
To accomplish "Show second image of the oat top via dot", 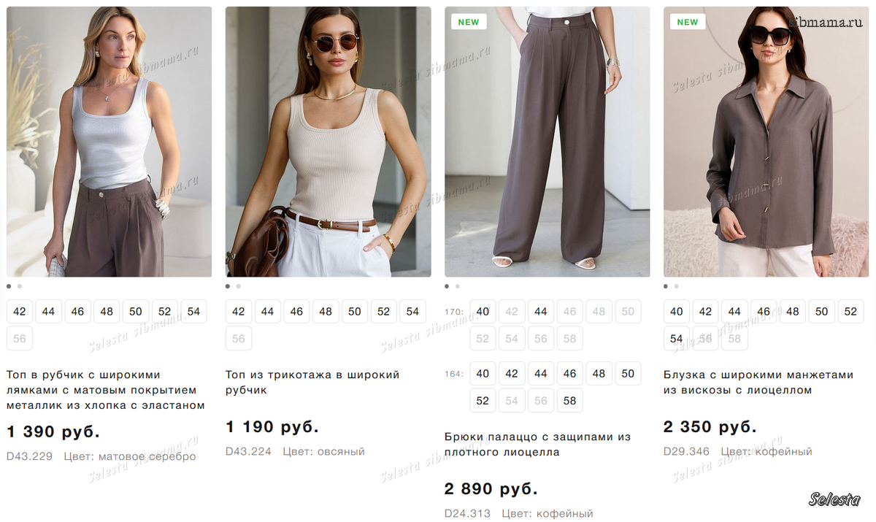I will point(239,287).
